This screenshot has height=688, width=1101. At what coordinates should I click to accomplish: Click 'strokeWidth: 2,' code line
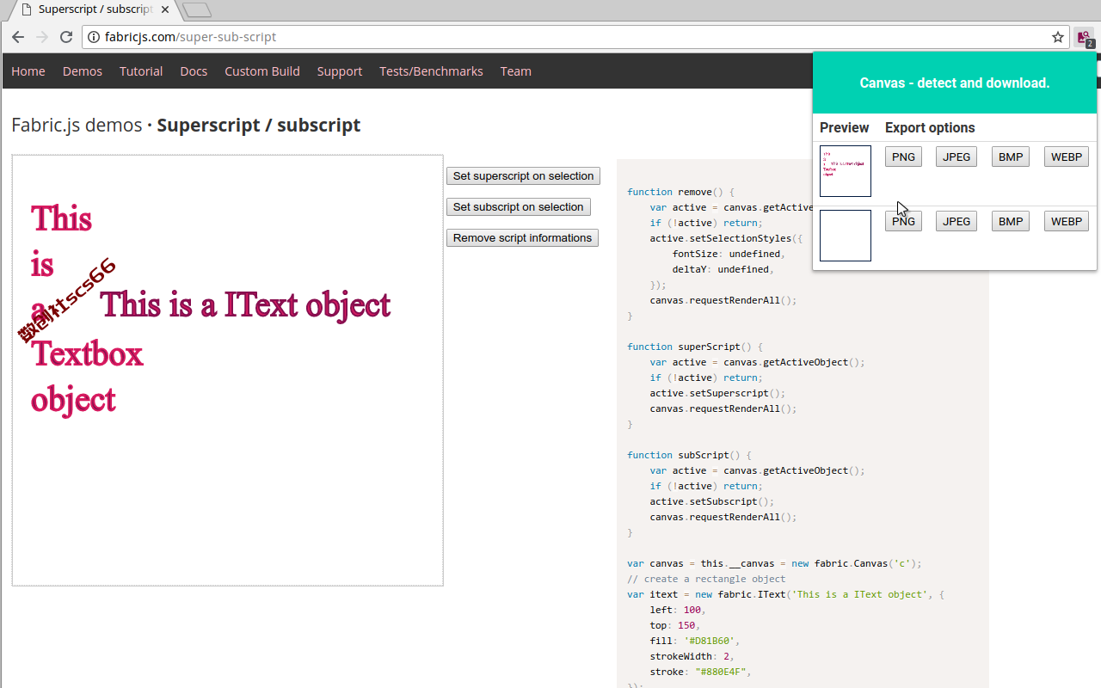(692, 656)
